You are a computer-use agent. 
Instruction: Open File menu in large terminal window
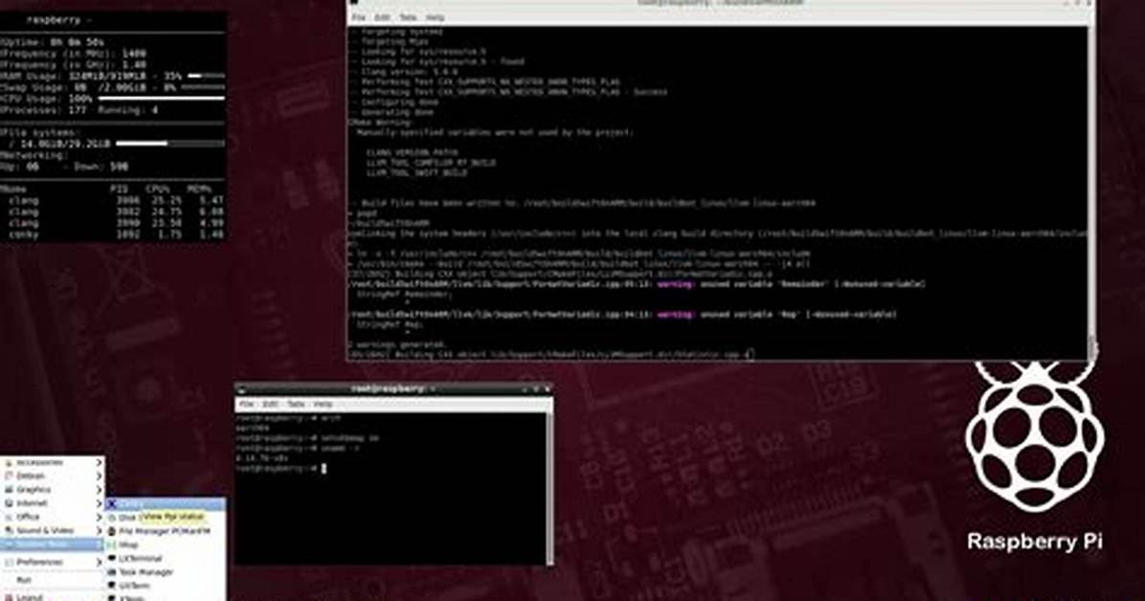pos(359,17)
